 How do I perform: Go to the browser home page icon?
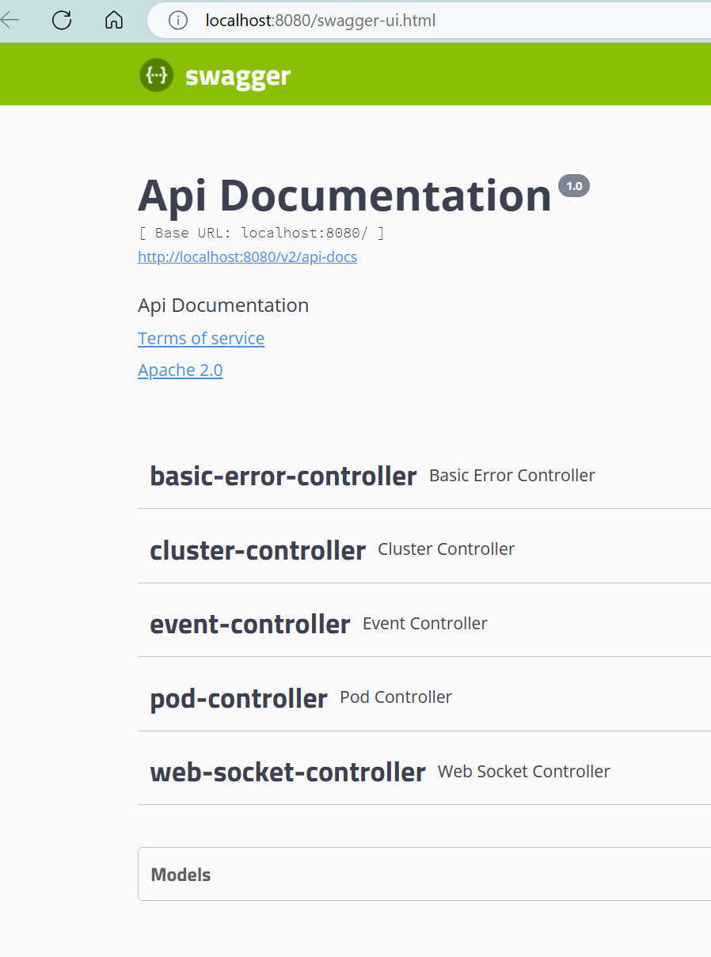click(114, 20)
